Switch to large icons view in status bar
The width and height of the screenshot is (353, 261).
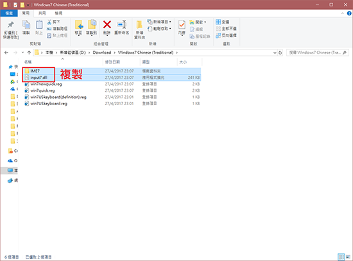click(x=348, y=257)
